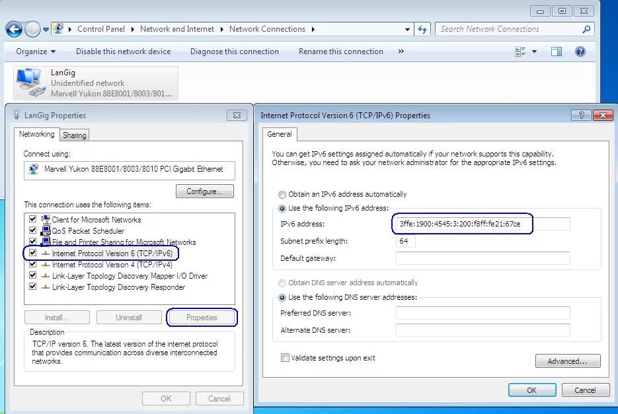Screen dimensions: 618x414
Task: Switch to the Networking tab
Action: tap(36, 134)
